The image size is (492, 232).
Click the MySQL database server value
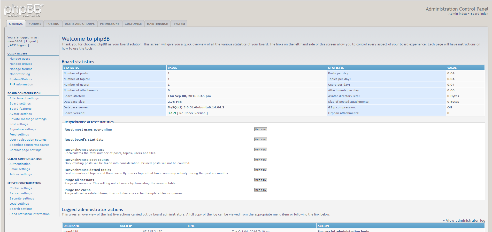coord(196,107)
